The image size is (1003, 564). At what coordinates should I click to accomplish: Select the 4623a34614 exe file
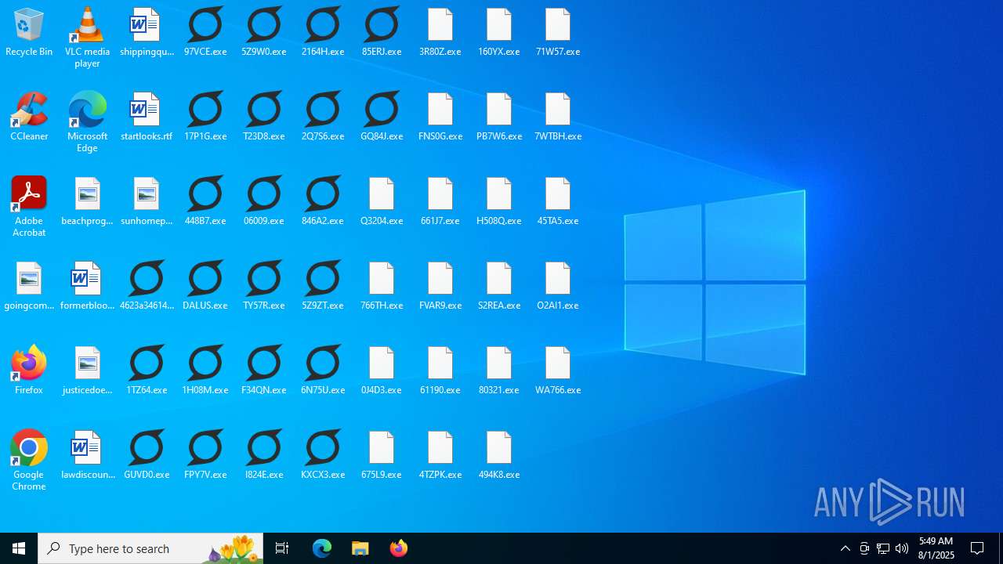pyautogui.click(x=147, y=287)
